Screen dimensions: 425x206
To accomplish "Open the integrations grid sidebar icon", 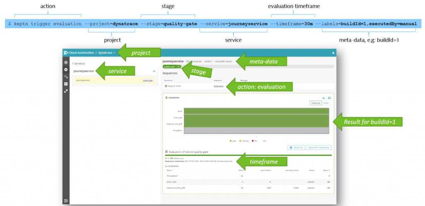I will (66, 84).
